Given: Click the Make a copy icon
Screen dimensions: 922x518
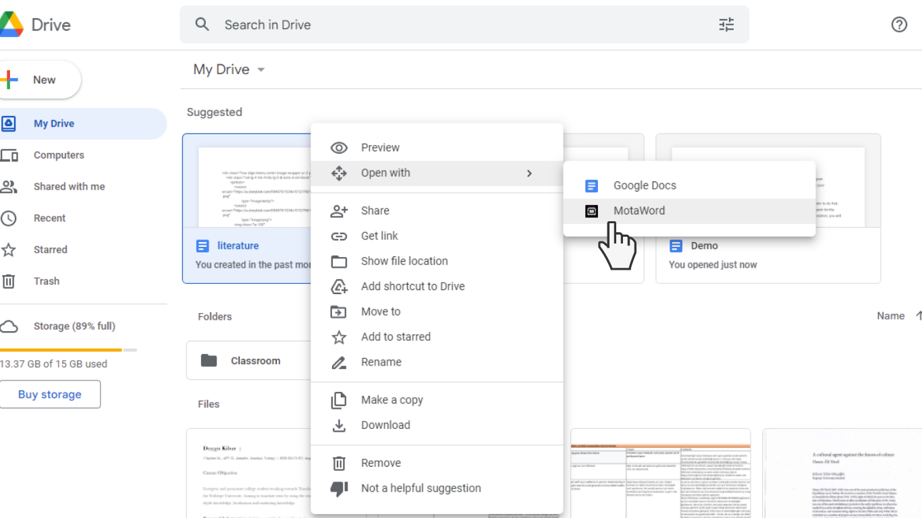Looking at the screenshot, I should pyautogui.click(x=339, y=400).
